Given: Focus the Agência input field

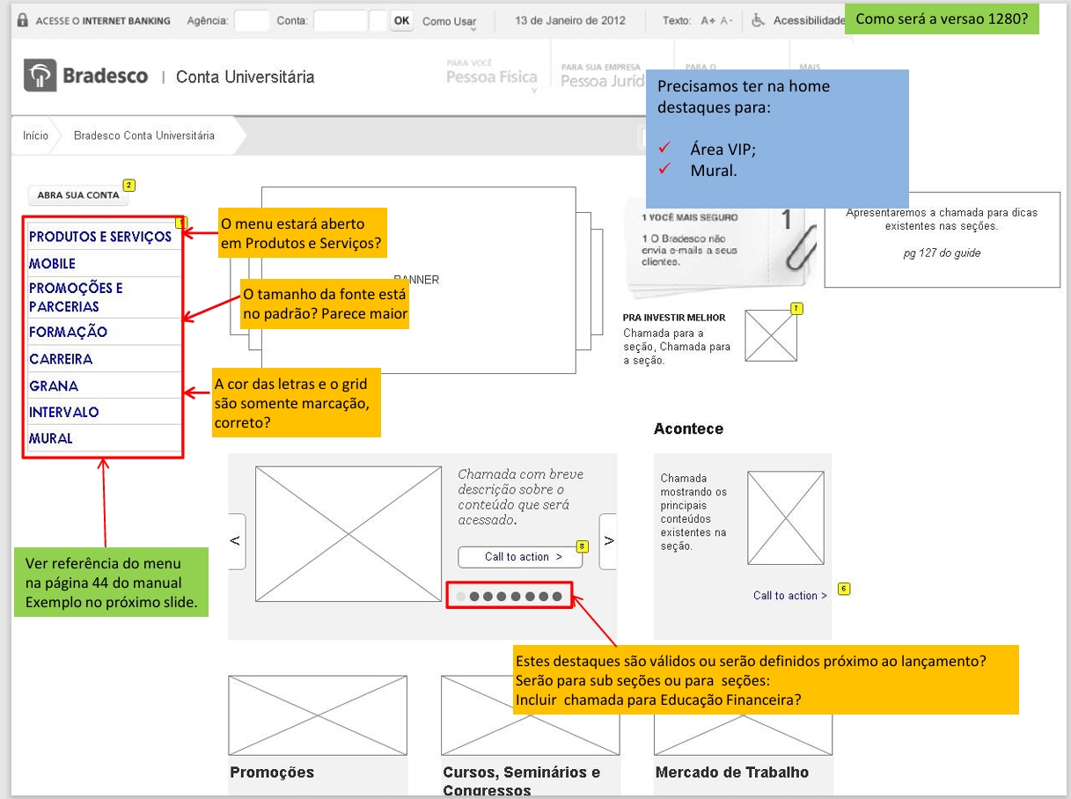Looking at the screenshot, I should coord(252,20).
